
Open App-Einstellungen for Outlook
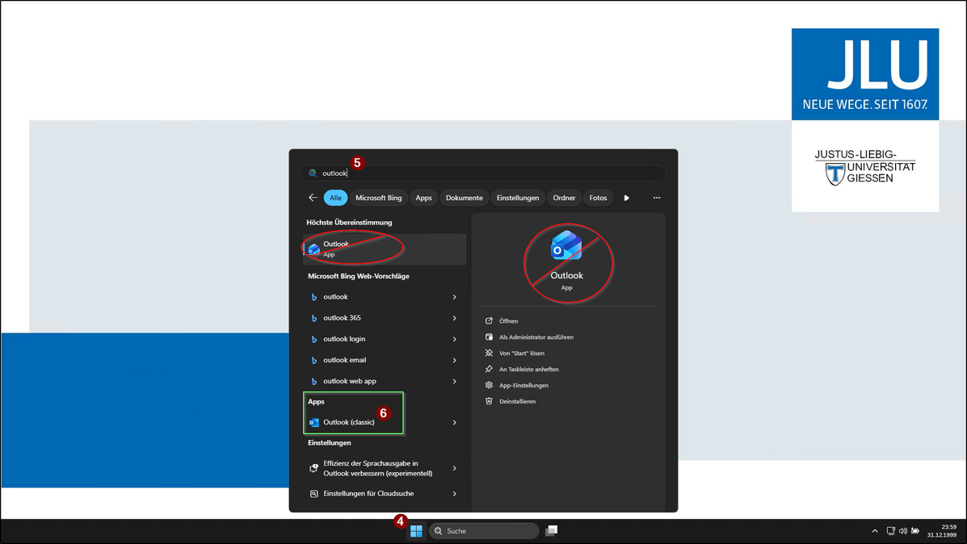[x=523, y=385]
